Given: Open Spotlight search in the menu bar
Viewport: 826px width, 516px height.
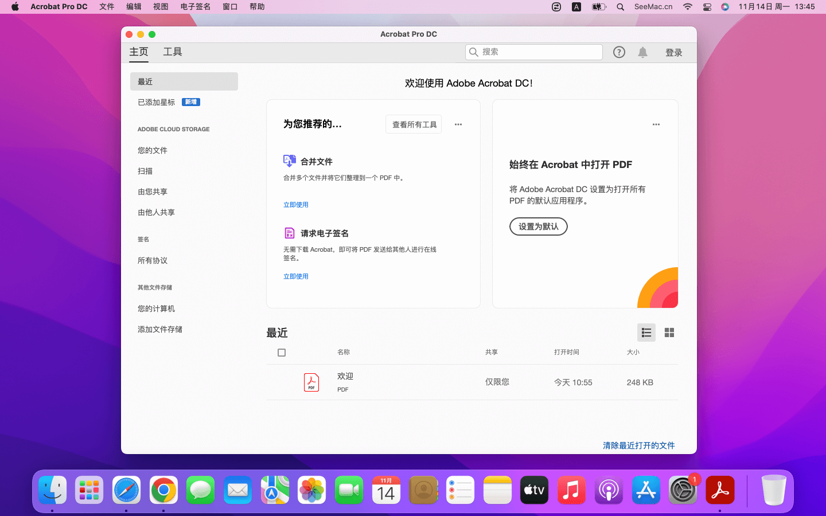Looking at the screenshot, I should [620, 7].
